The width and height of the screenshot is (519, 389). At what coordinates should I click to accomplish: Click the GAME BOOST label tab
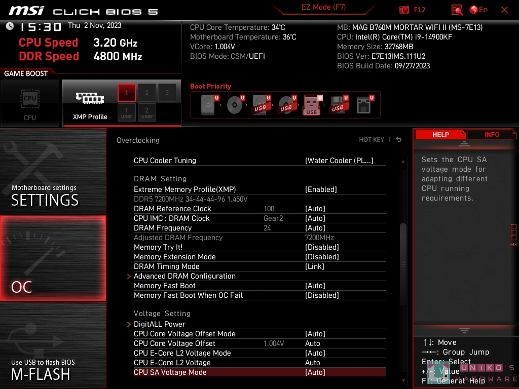coord(26,73)
